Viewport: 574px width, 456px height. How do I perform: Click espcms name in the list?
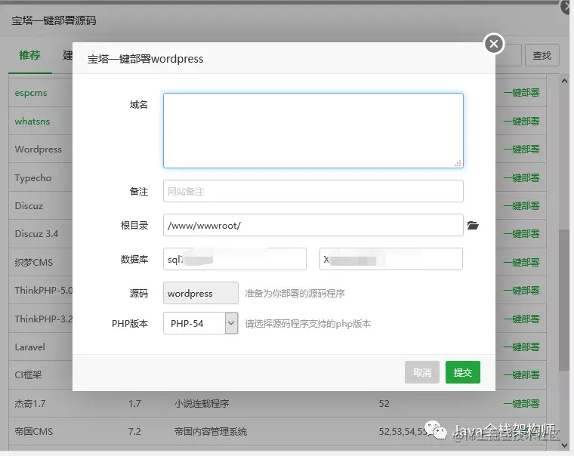tap(31, 93)
